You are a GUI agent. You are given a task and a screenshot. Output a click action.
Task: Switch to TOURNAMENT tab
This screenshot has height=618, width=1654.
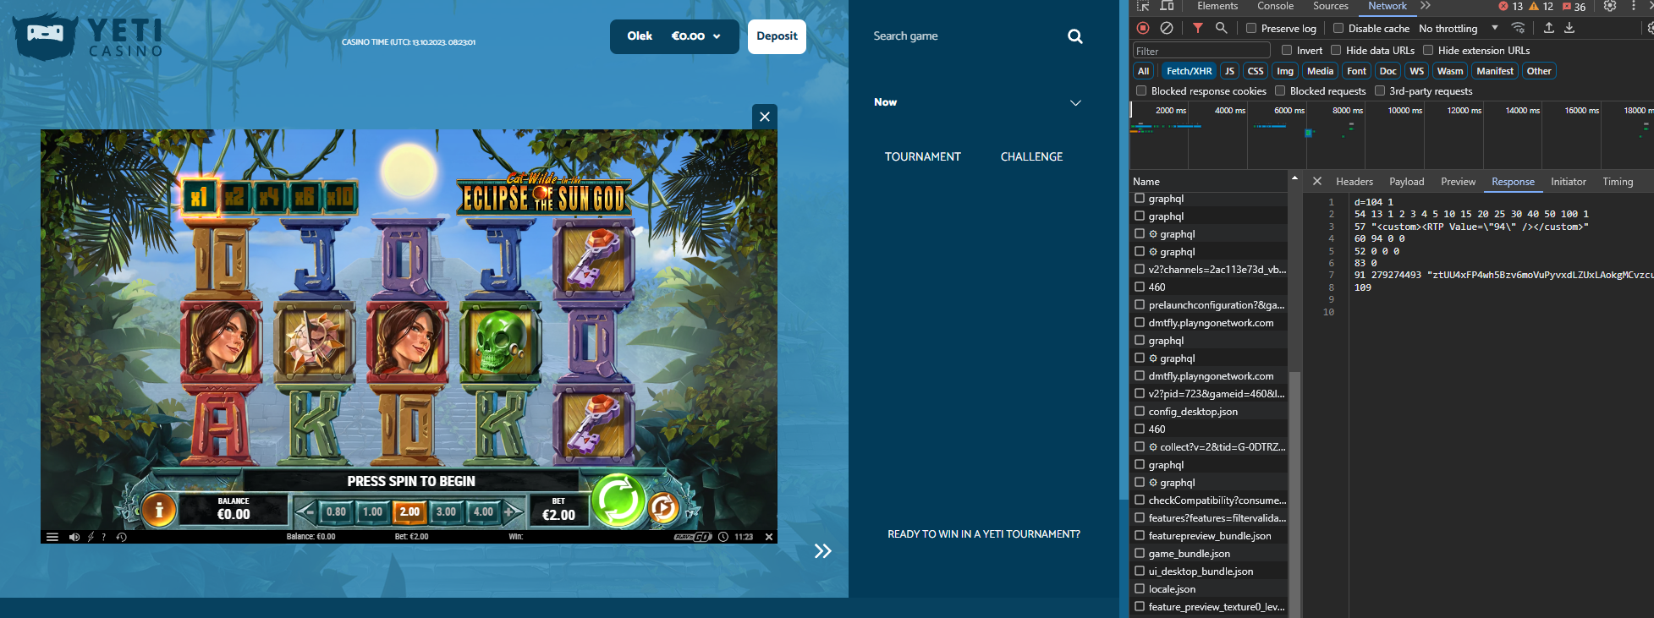pyautogui.click(x=923, y=156)
